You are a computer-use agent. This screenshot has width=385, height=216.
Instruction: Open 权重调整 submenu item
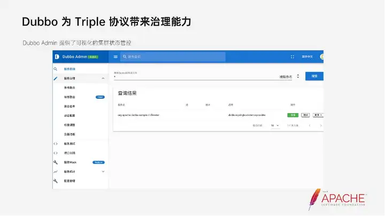coord(70,125)
